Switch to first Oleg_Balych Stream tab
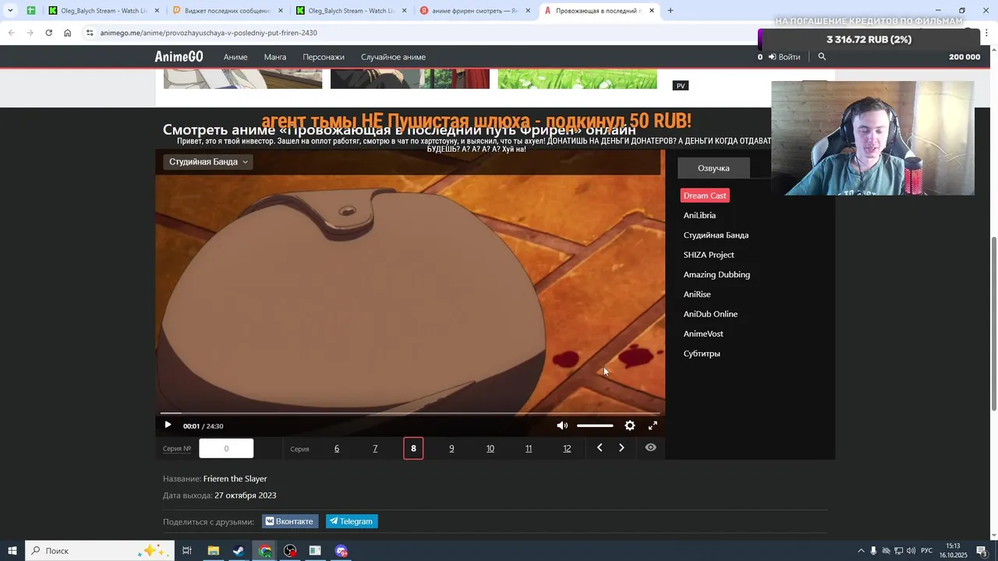The height and width of the screenshot is (561, 998). coord(104,11)
